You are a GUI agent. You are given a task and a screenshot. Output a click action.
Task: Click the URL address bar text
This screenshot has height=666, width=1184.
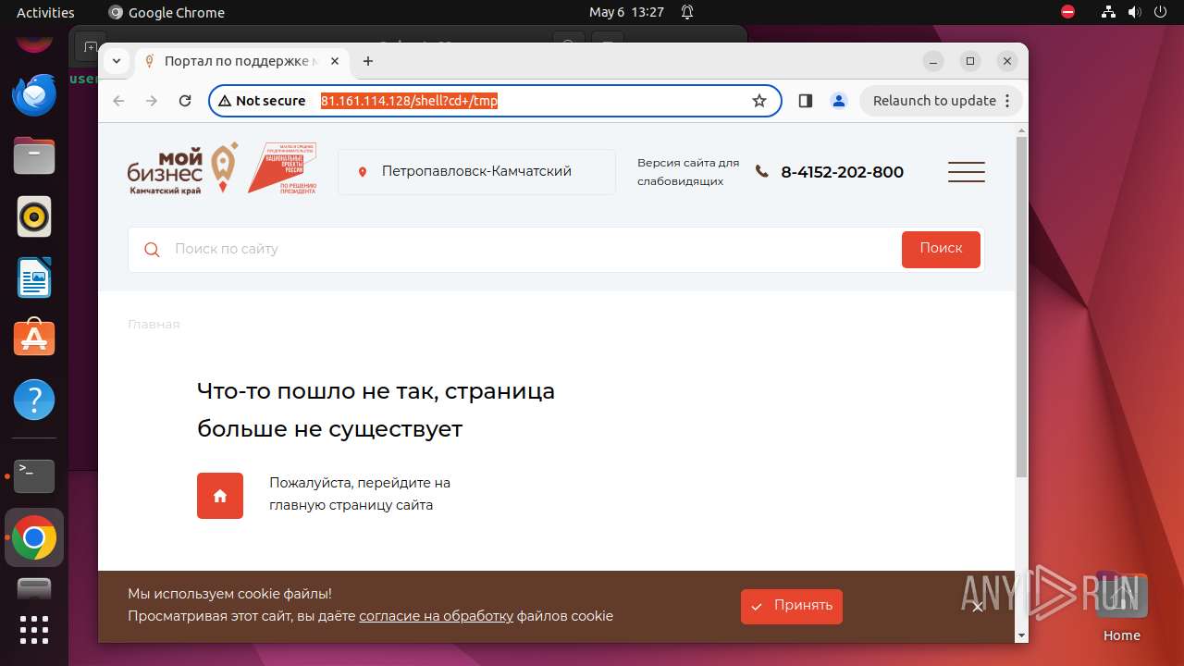409,101
